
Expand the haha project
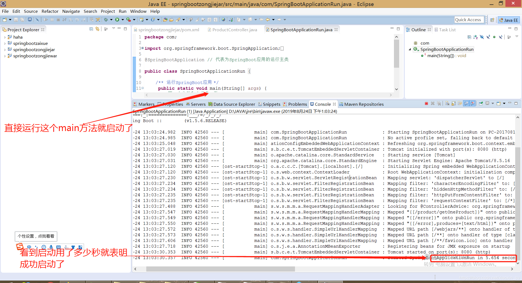click(5, 37)
